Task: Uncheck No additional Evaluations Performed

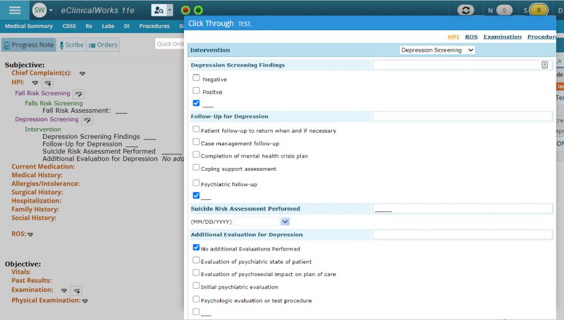Action: click(196, 247)
